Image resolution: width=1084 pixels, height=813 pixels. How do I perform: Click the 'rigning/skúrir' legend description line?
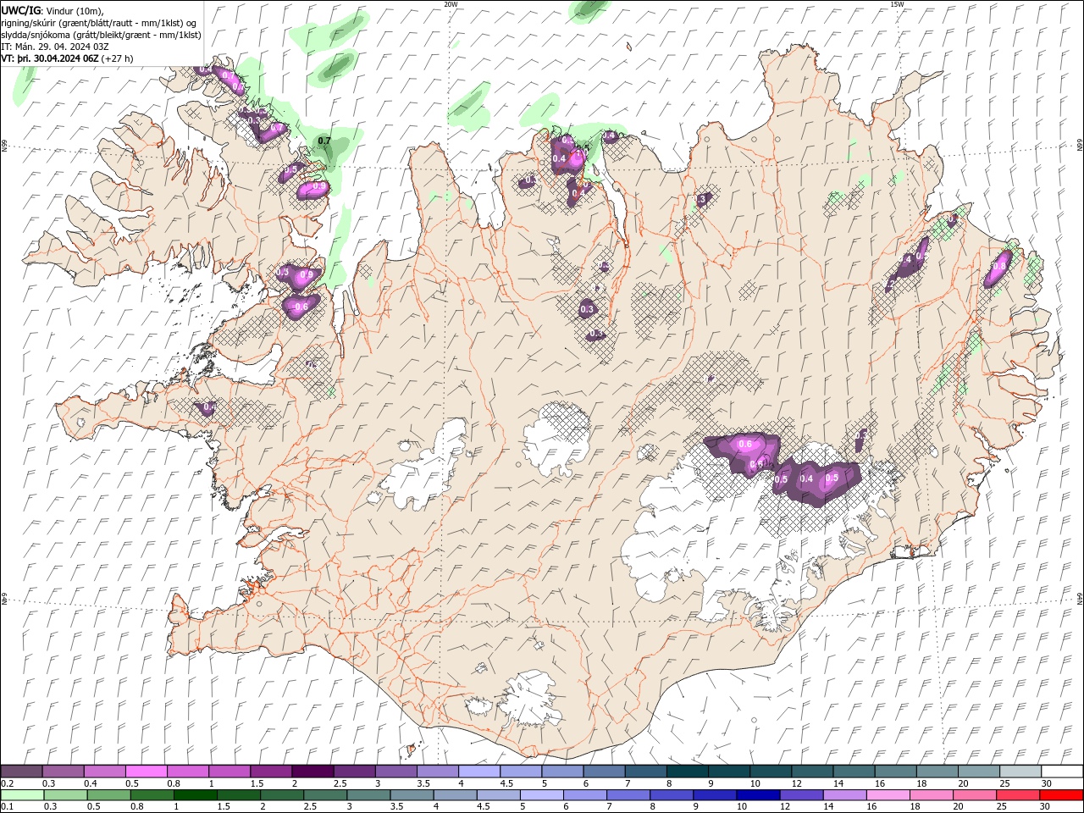(x=100, y=23)
